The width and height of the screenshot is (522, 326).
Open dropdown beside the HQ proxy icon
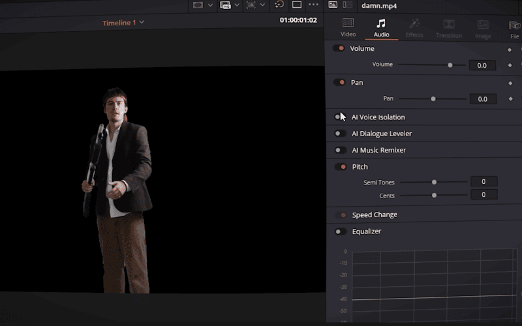(x=237, y=5)
